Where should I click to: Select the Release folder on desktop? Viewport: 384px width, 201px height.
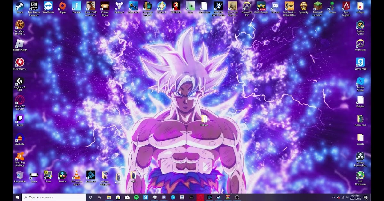point(204,121)
